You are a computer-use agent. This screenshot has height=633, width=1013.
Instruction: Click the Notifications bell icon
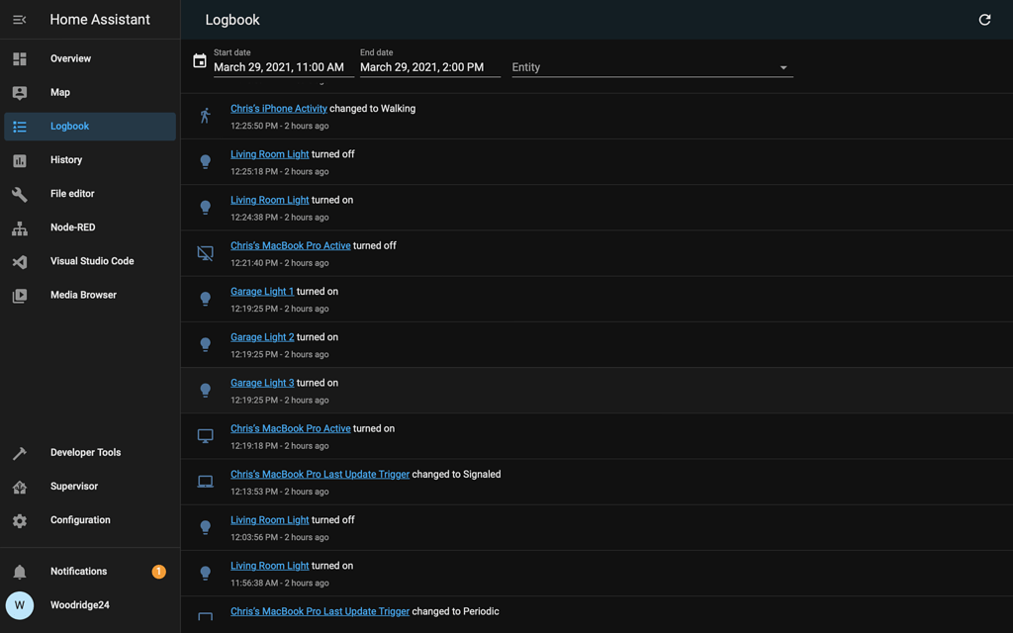20,572
